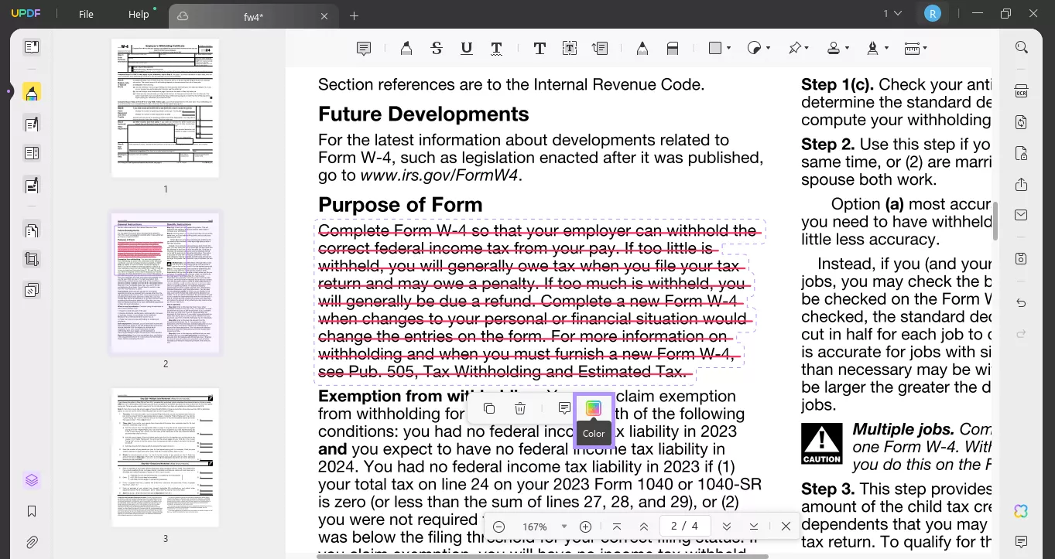This screenshot has height=559, width=1055.
Task: Copy the selected strikethrough annotation
Action: point(489,408)
